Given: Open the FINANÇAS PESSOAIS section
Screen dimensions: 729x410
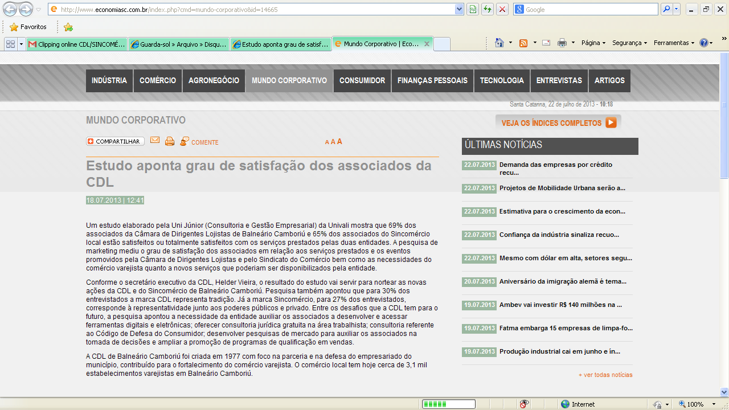Looking at the screenshot, I should [x=432, y=81].
